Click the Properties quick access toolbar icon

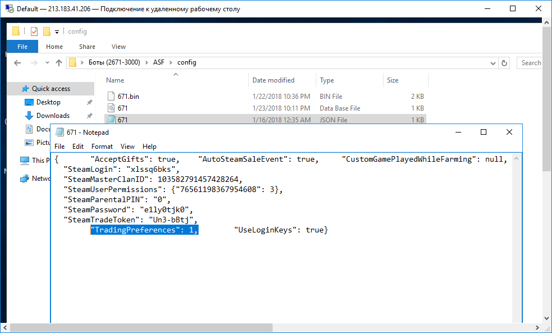point(34,31)
